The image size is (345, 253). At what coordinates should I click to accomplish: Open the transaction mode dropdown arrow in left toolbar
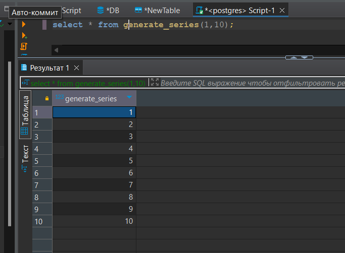pos(10,24)
